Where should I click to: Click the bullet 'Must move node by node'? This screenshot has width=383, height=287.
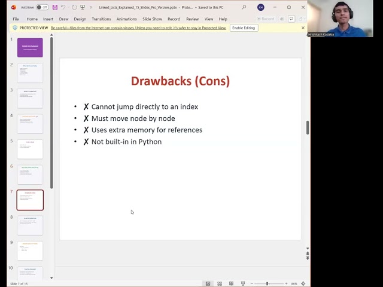pos(129,118)
